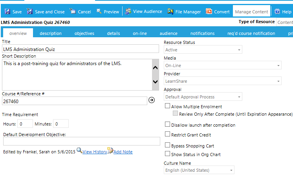The height and width of the screenshot is (180, 293).
Task: Click the Cancel toolbar icon
Action: [73, 12]
